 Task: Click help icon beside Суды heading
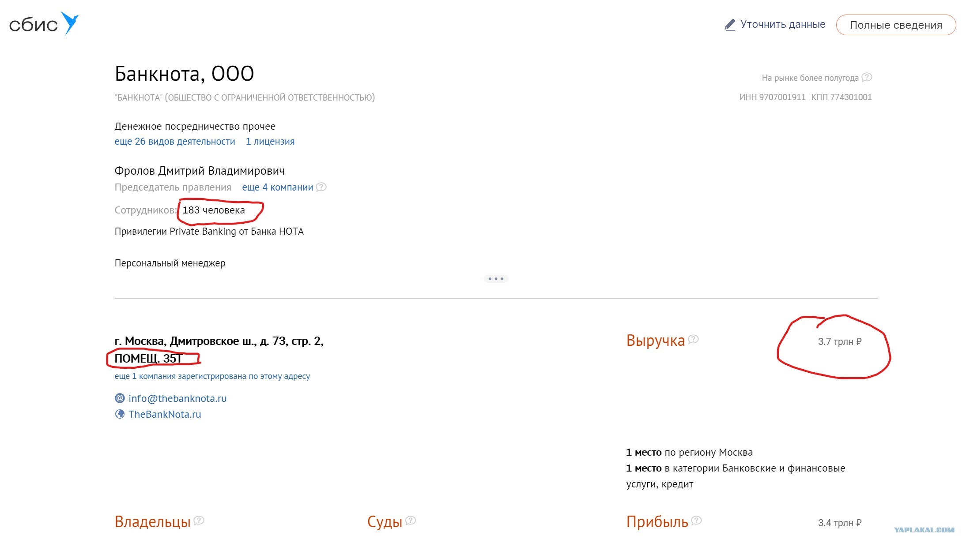point(411,521)
